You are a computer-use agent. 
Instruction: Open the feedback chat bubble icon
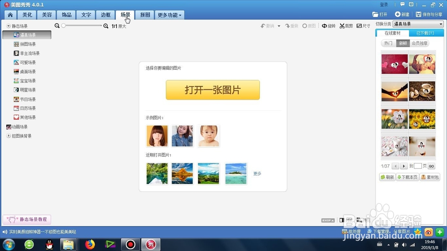click(x=402, y=4)
